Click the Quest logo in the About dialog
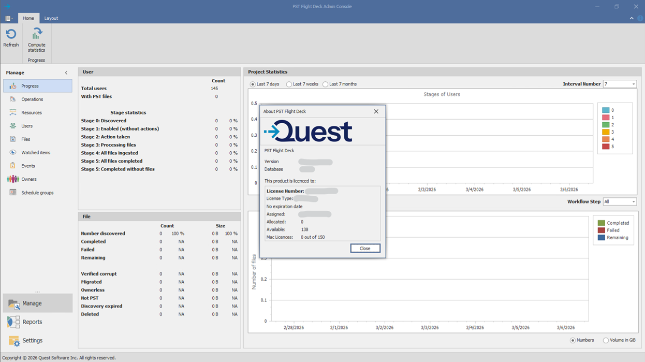The image size is (645, 362). point(308,132)
